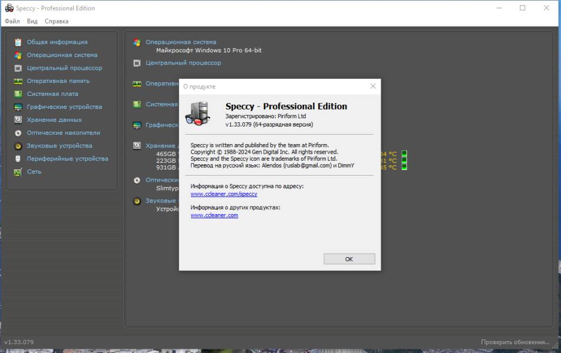
Task: Click the Центральный процессор chip icon in sidebar
Action: [18, 68]
